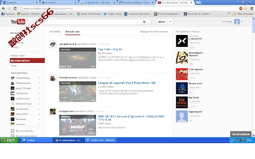This screenshot has width=255, height=159.
Task: Select My subscriptions in sidebar
Action: coord(27,60)
